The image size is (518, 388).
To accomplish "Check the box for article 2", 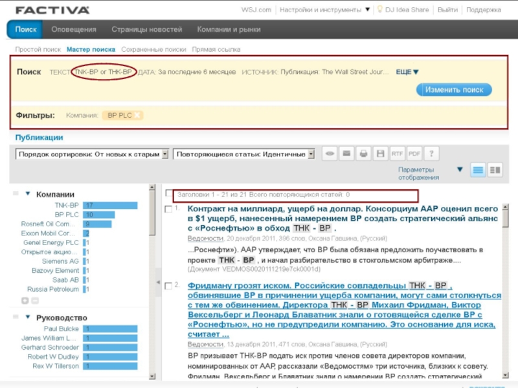I will [x=168, y=286].
